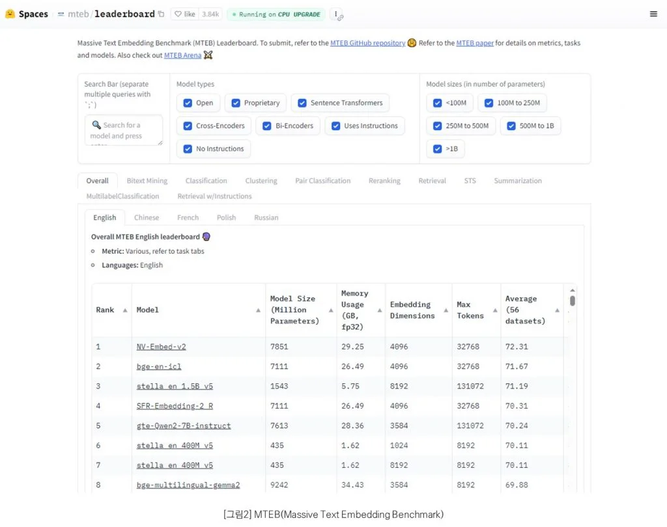Open the bge-multilingual-gemma2 model link
Screen dimensions: 667x527
(x=188, y=485)
